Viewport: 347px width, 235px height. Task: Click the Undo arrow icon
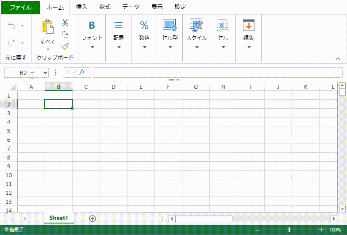(x=12, y=27)
